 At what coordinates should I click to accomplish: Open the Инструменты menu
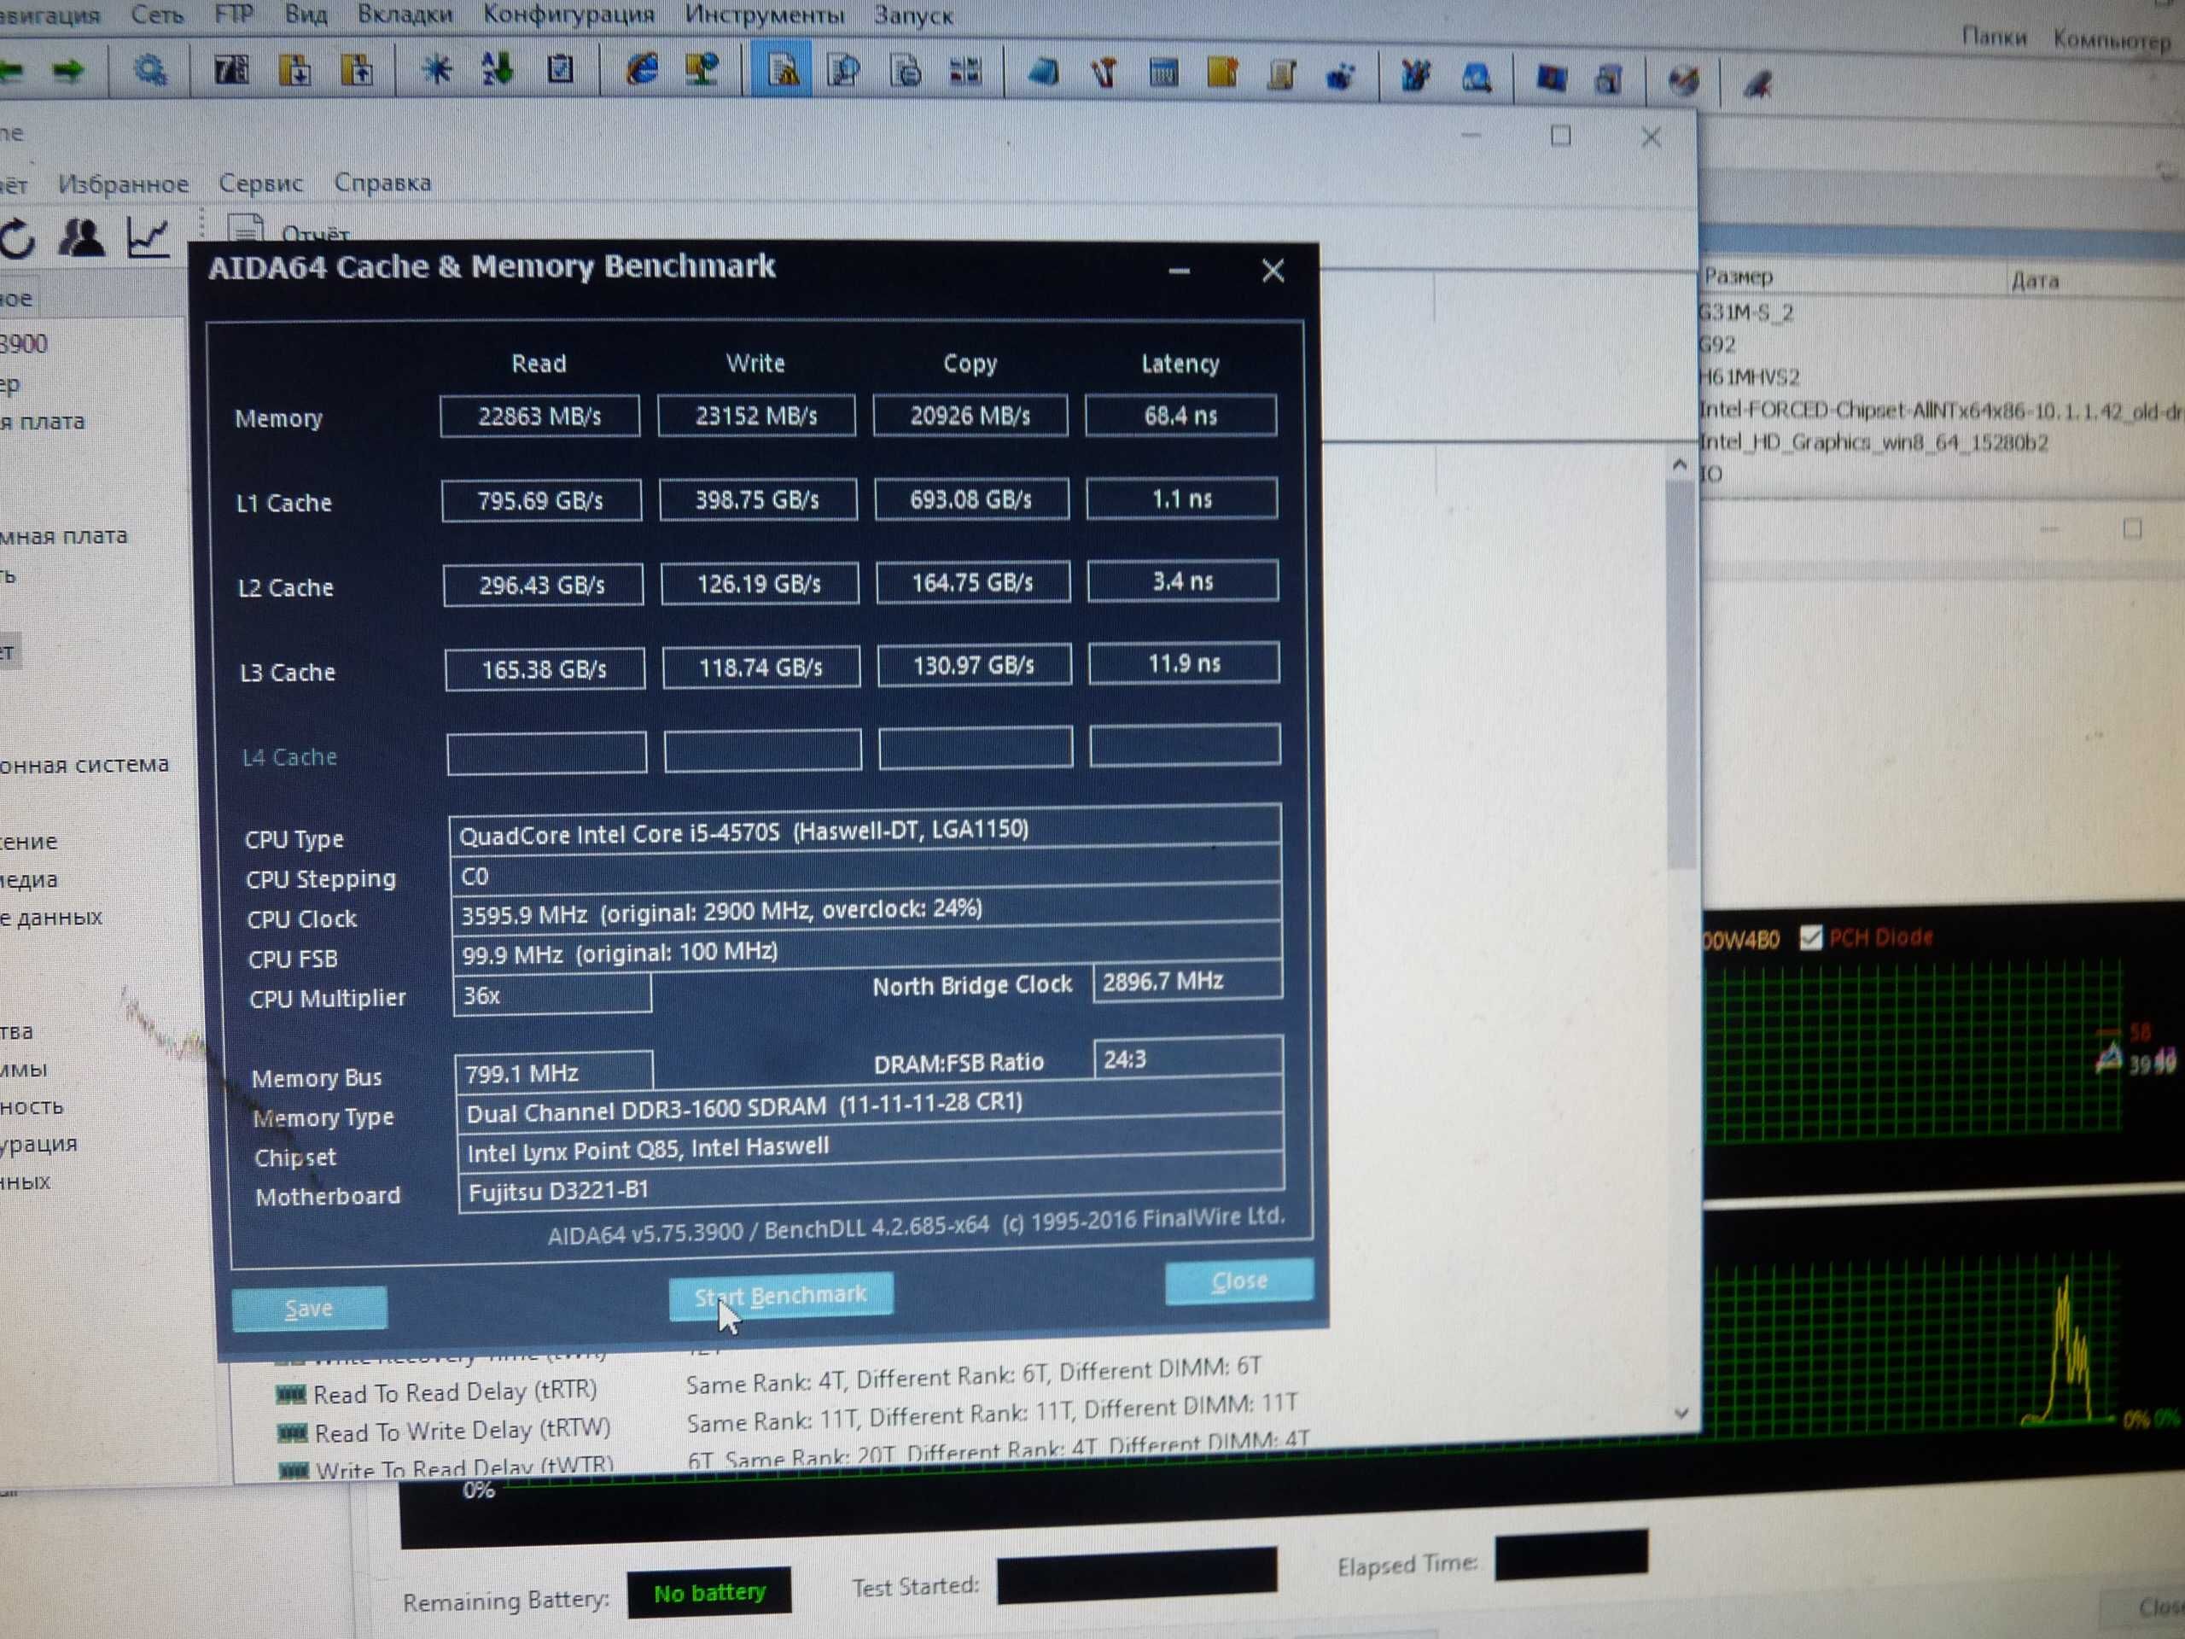[x=765, y=15]
